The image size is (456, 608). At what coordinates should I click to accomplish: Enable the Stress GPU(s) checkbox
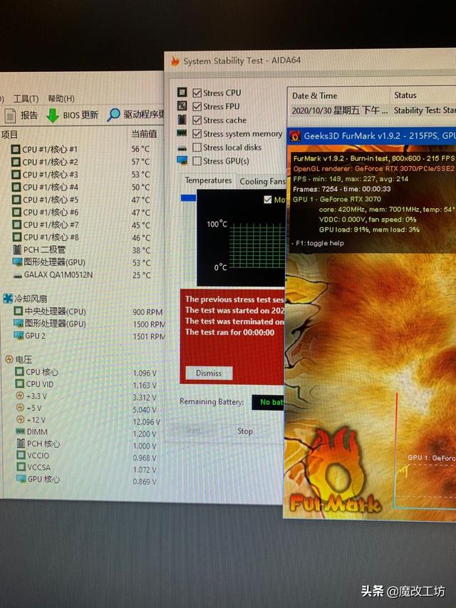click(196, 161)
